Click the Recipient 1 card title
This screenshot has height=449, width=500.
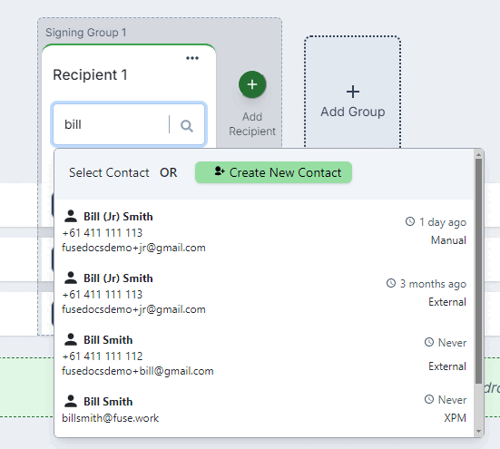(90, 75)
